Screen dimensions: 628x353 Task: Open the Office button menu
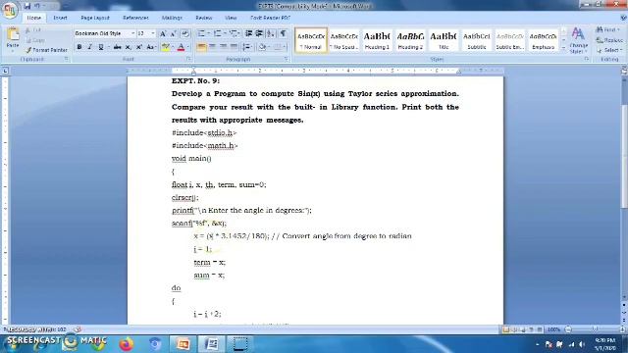pyautogui.click(x=10, y=10)
